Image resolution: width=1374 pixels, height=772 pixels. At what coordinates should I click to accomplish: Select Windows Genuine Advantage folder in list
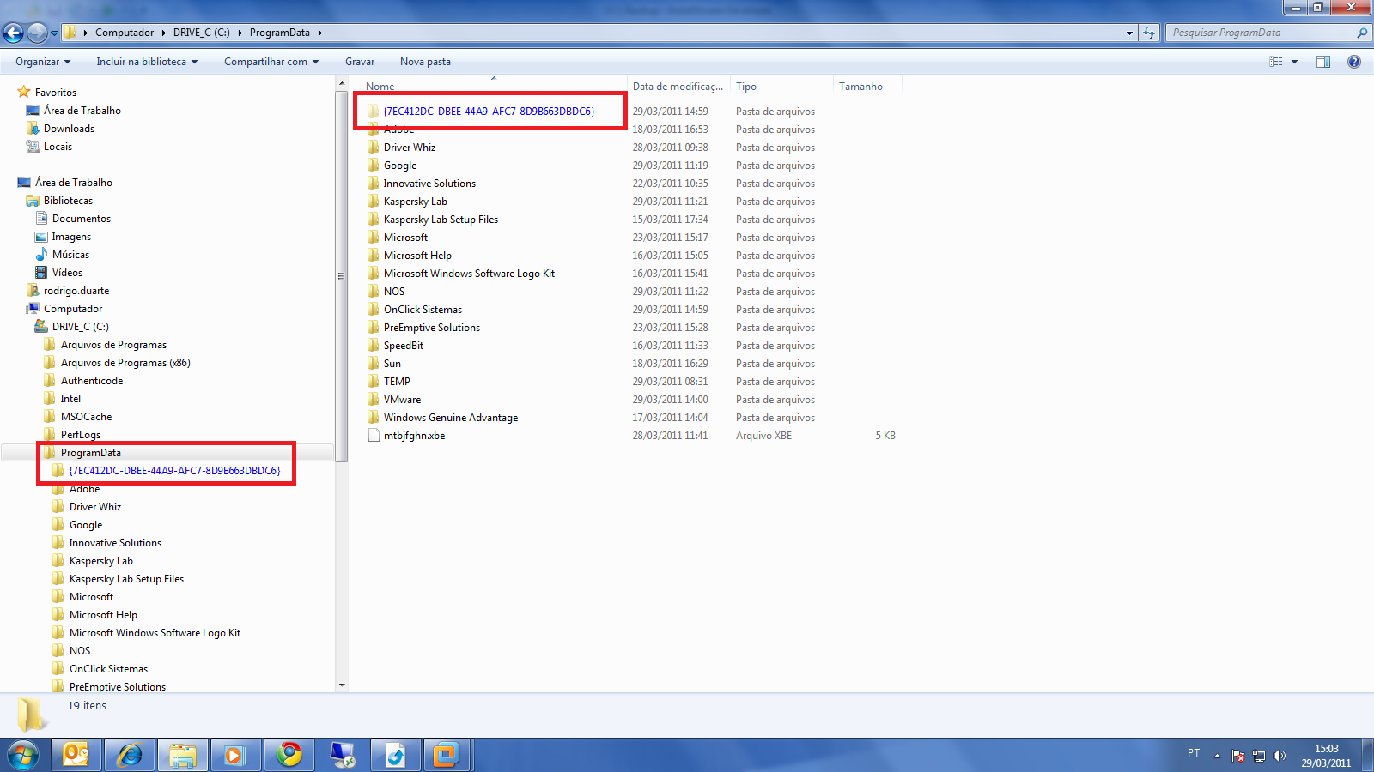[451, 418]
